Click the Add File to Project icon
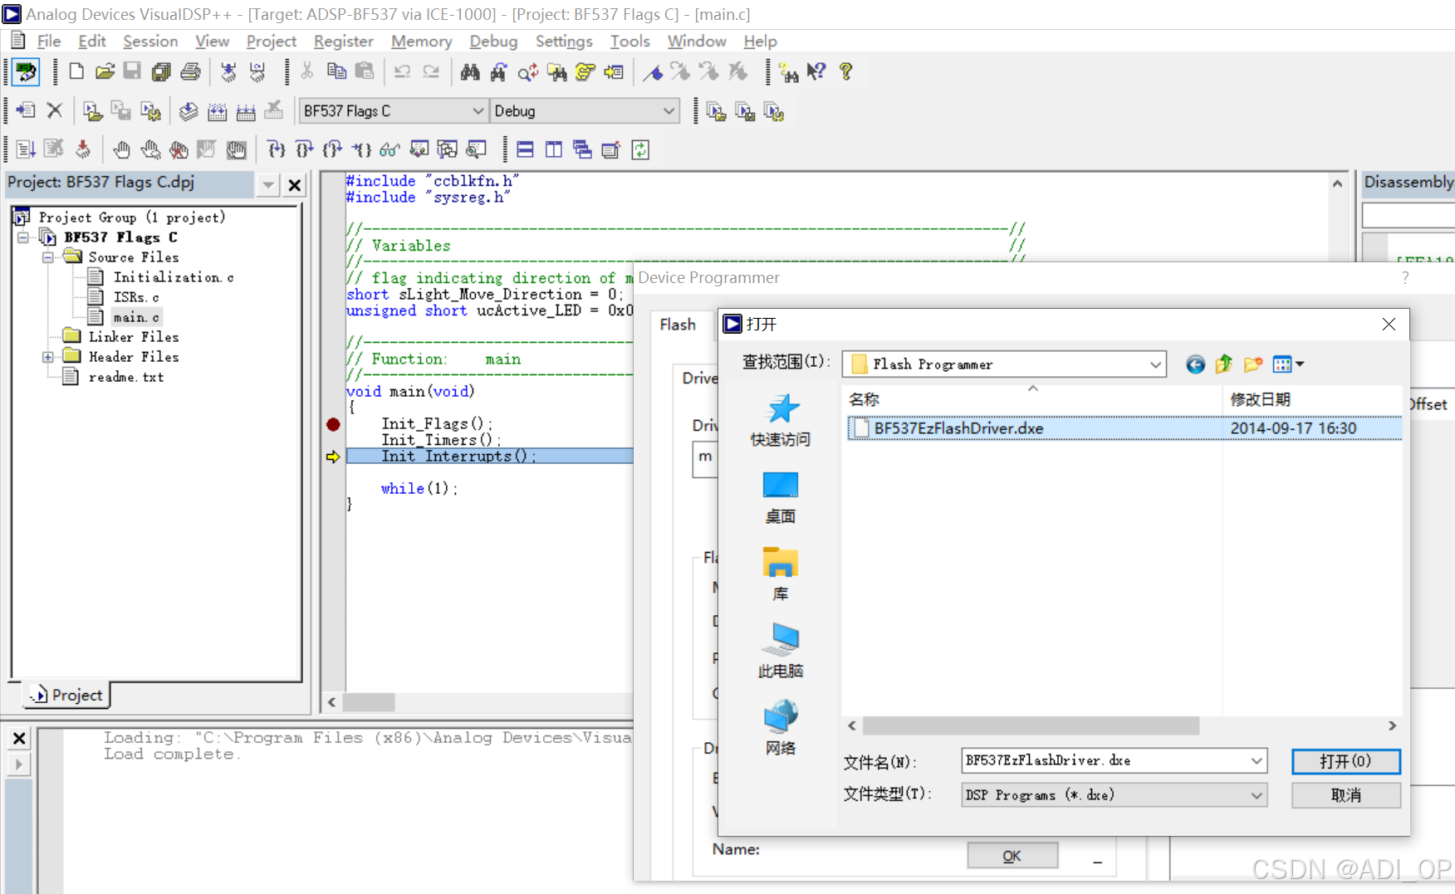 pos(26,110)
